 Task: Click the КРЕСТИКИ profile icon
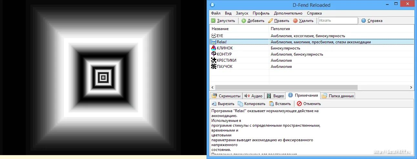click(x=213, y=60)
